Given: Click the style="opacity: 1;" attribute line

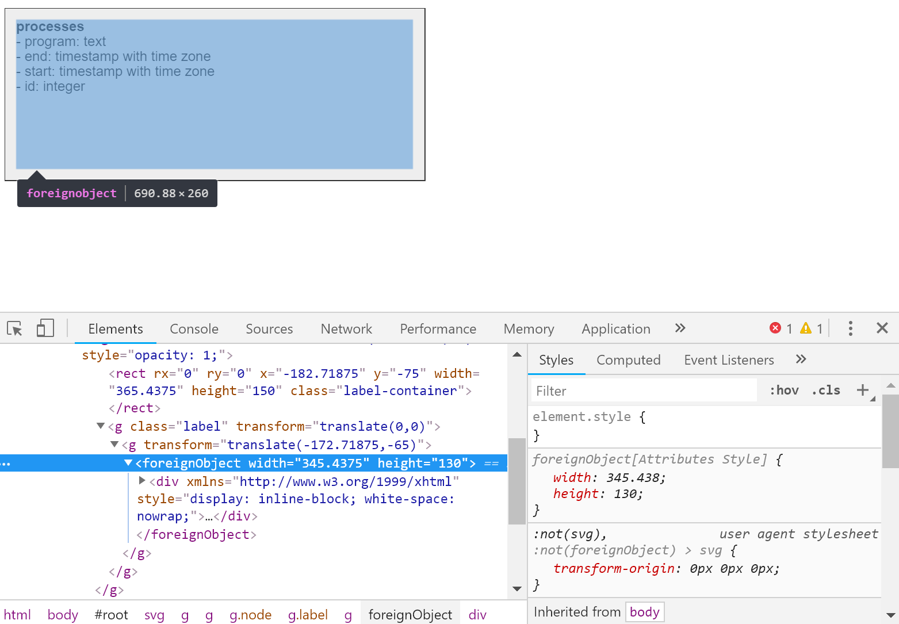Looking at the screenshot, I should point(157,355).
